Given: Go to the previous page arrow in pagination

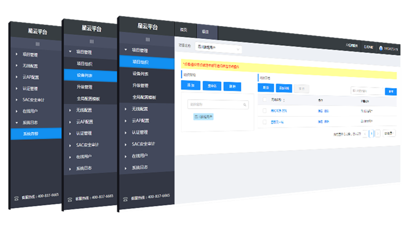Looking at the screenshot, I should (365, 134).
